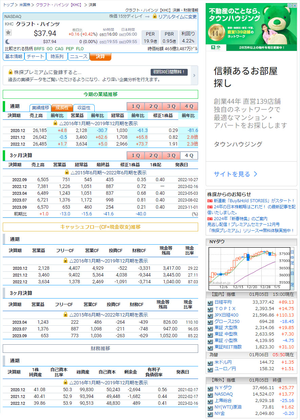Click chart icon next to 日経平均
This screenshot has width=300, height=420.
tap(210, 303)
